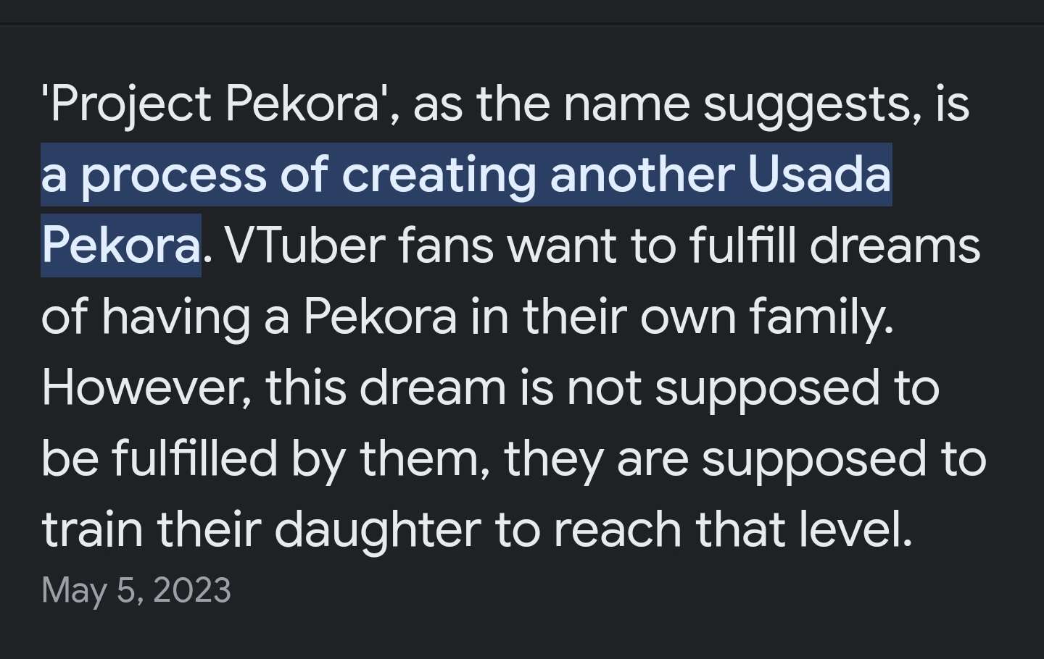Click the highlighted "Pekora" before "VTuber"
The image size is (1044, 659).
click(120, 246)
